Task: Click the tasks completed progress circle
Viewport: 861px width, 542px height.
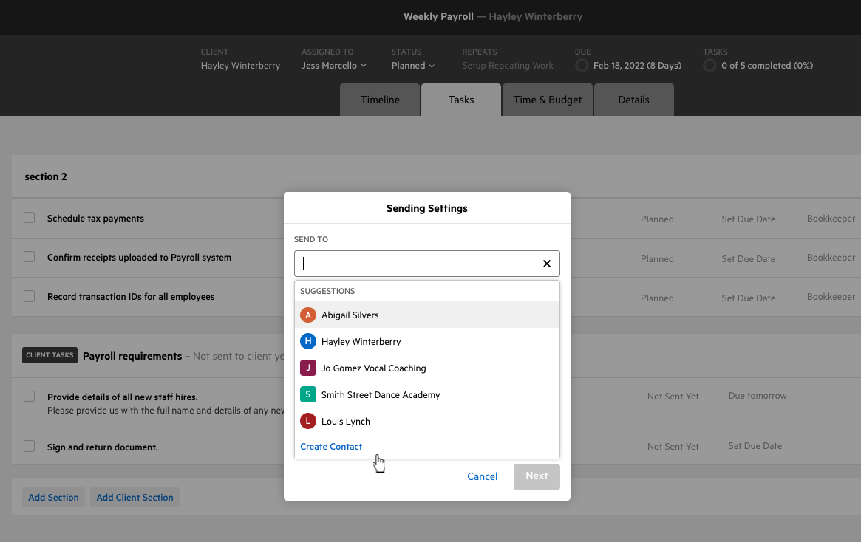Action: pyautogui.click(x=709, y=66)
